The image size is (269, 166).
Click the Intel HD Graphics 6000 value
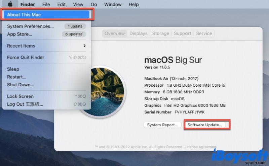195,105
